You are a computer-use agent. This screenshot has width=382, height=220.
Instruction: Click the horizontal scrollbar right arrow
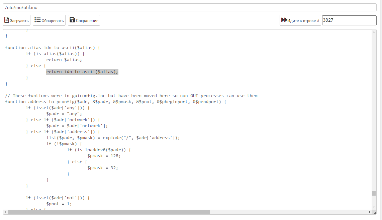pyautogui.click(x=370, y=212)
